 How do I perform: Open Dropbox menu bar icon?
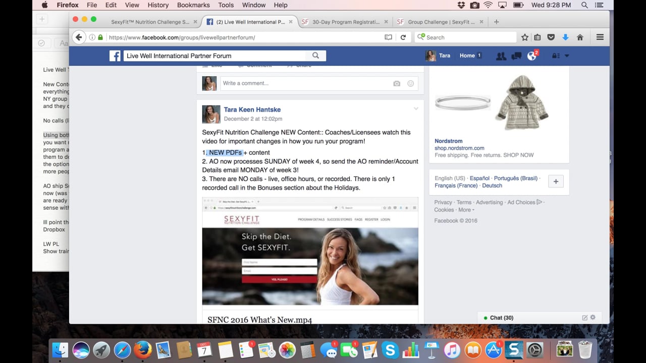[x=461, y=5]
